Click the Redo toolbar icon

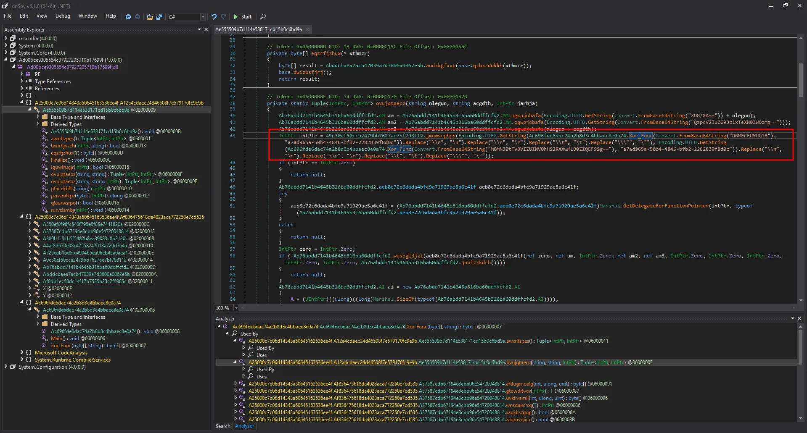coord(223,17)
